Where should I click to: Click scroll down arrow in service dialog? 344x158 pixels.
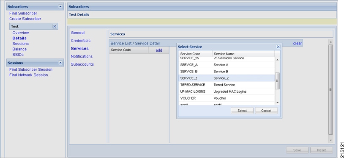(277, 103)
